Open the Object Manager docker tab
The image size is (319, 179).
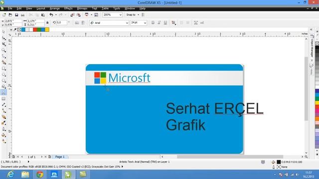(x=312, y=47)
